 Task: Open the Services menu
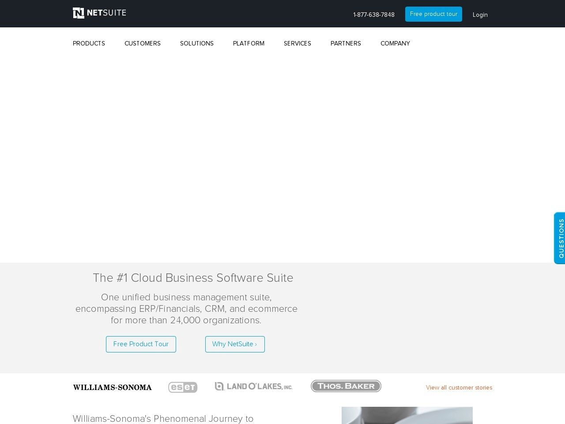[298, 43]
